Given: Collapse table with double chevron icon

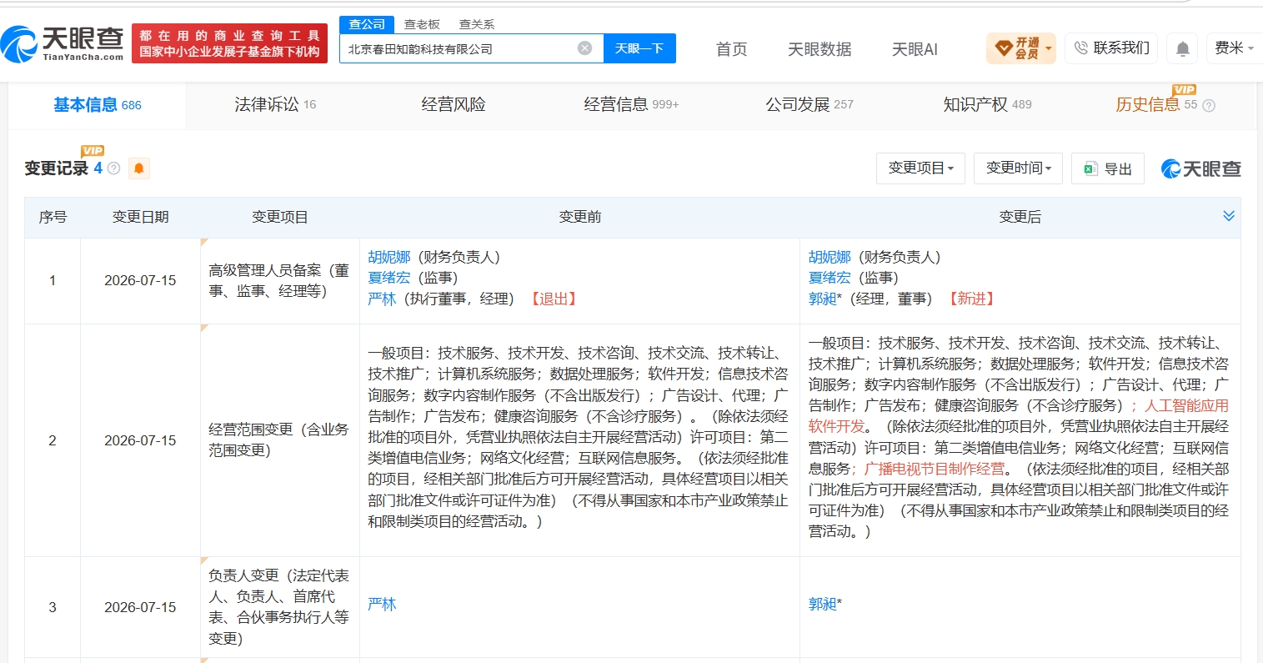Looking at the screenshot, I should (x=1228, y=216).
